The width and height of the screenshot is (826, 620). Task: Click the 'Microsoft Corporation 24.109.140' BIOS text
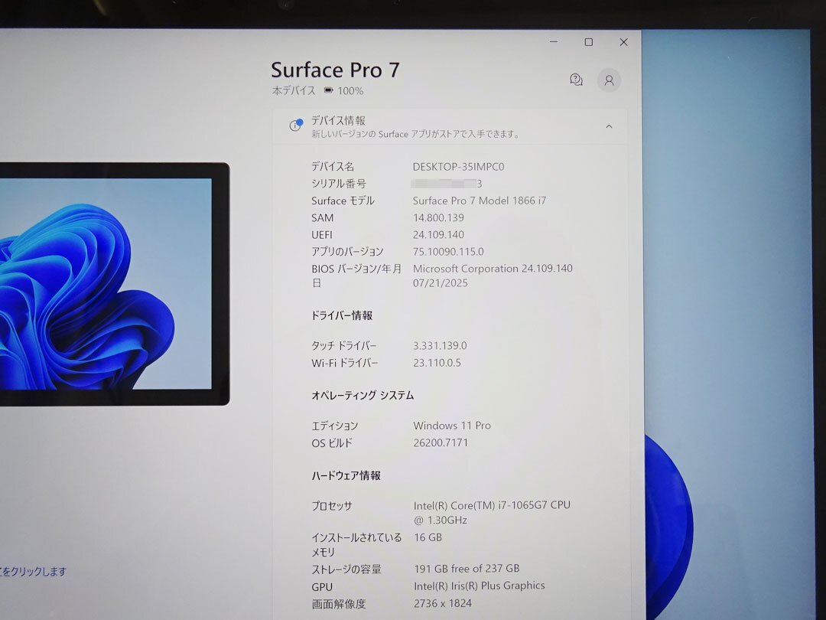pyautogui.click(x=493, y=269)
